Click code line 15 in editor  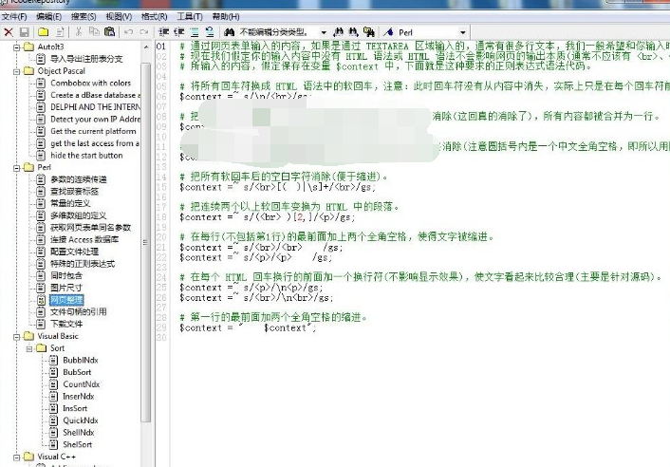pos(277,187)
